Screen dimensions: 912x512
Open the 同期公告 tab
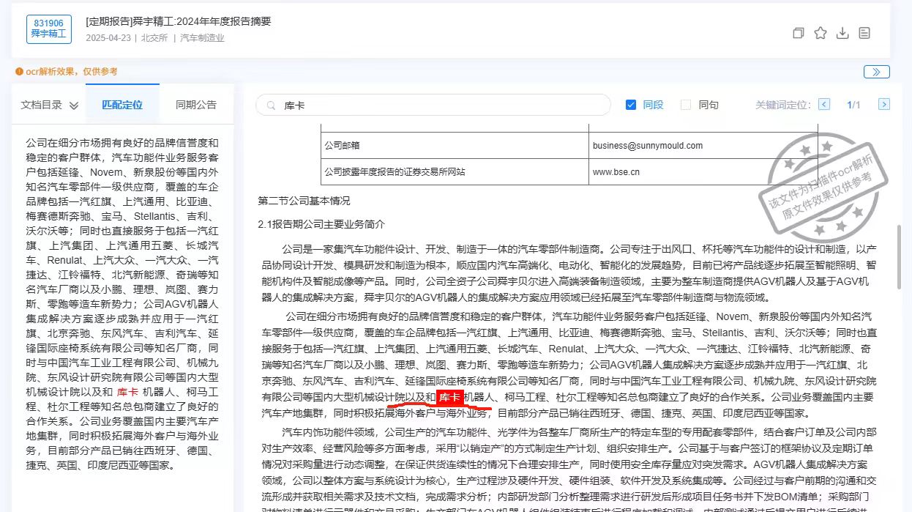[196, 105]
